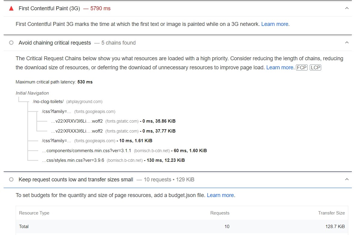Select the /css?family= row showing 10 ms
Viewport: 357px width, 235px height.
pos(97,141)
